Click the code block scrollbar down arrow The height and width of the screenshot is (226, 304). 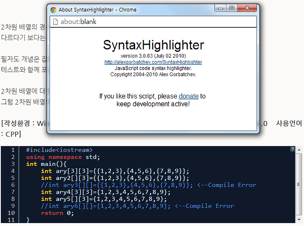pyautogui.click(x=299, y=220)
